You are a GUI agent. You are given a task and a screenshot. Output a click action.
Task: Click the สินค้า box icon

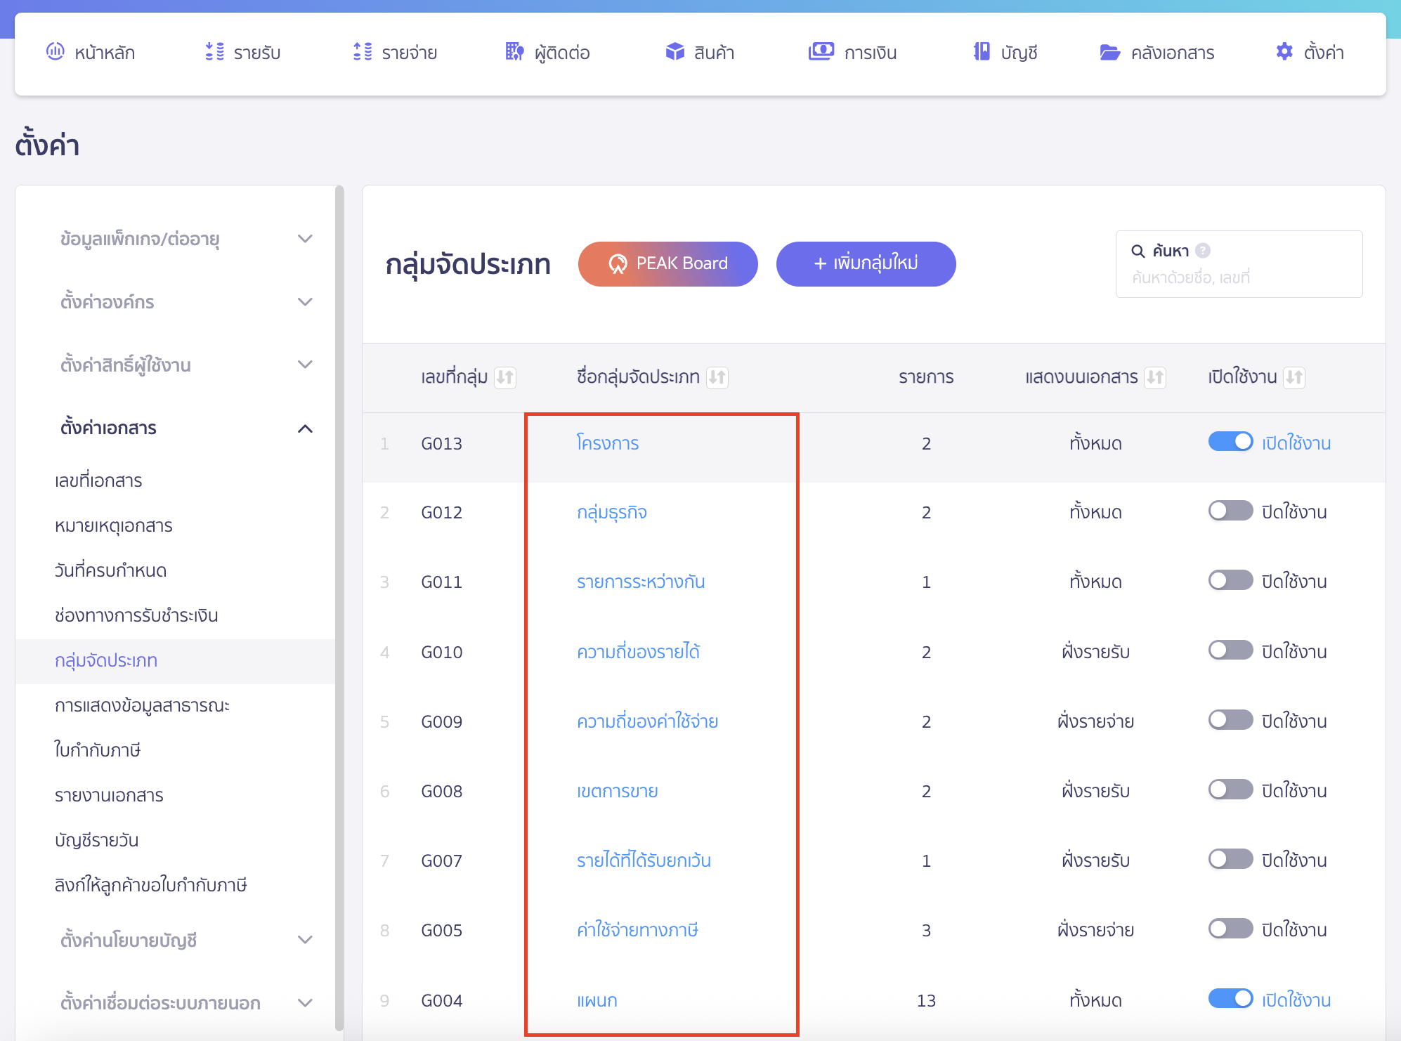[675, 52]
